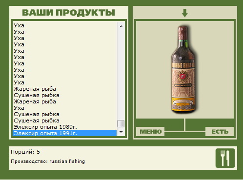This screenshot has width=243, height=180.
Task: Select 'Жареная рыба' directly below the Уха rows
Action: (x=64, y=89)
